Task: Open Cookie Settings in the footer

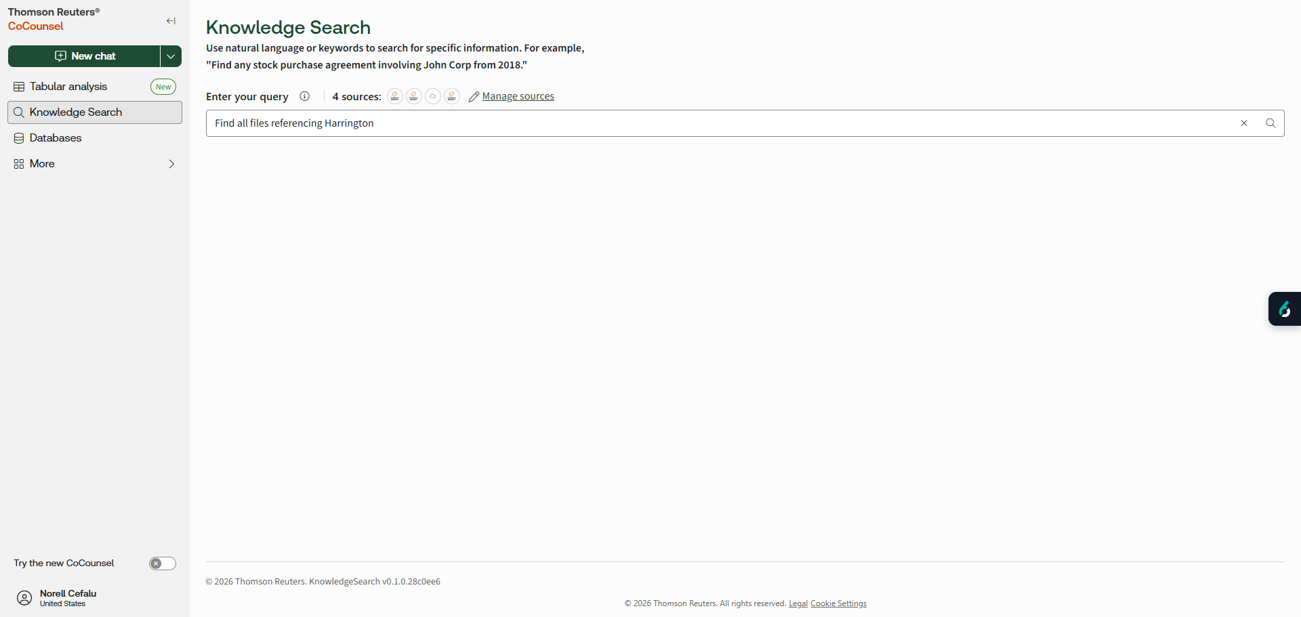Action: [838, 603]
